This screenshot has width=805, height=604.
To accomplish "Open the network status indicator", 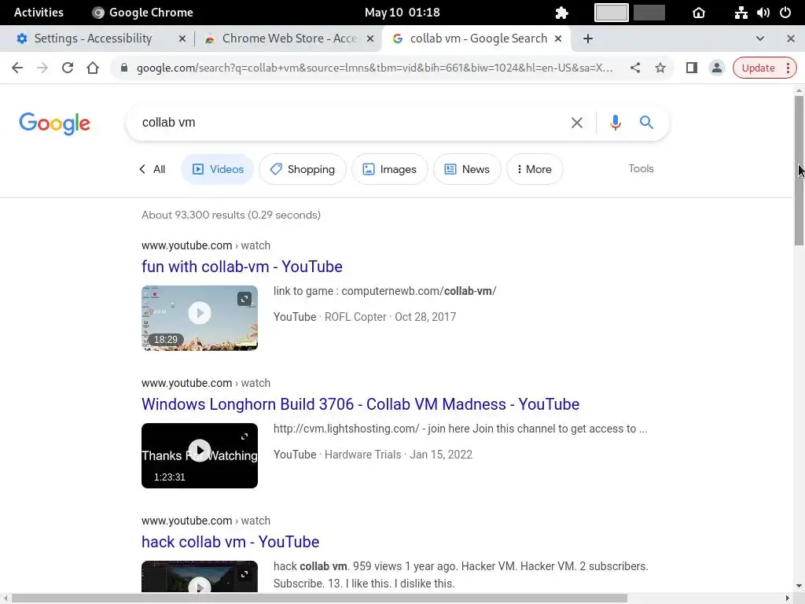I will click(741, 13).
